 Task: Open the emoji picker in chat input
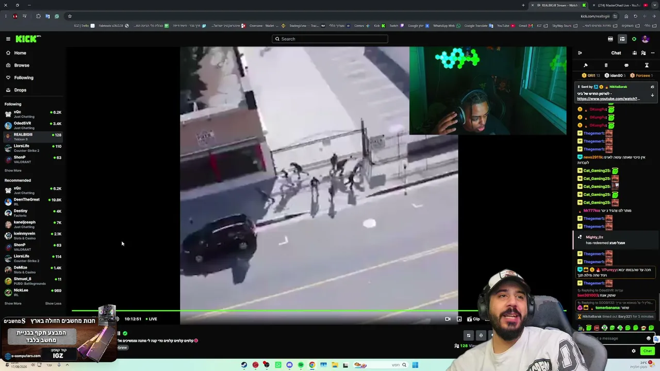(x=649, y=339)
